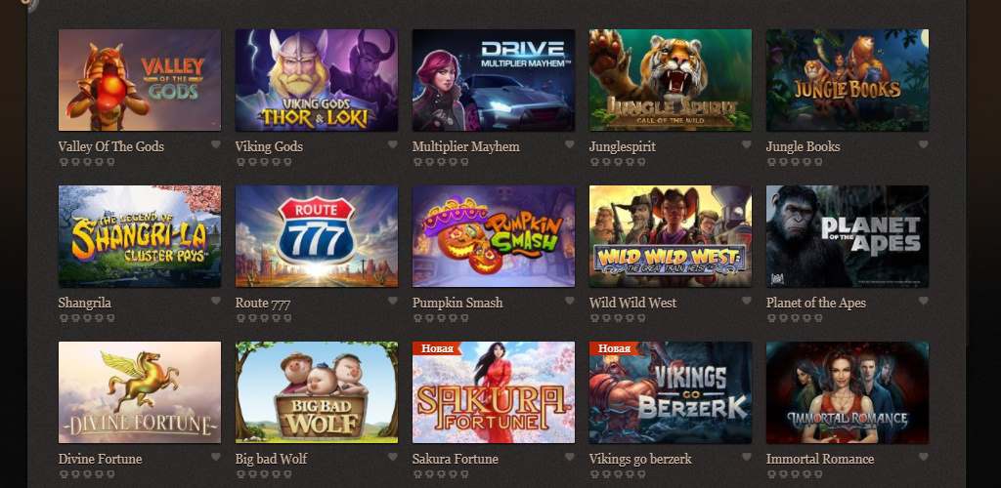Open the Divine Fortune game thumbnail
The image size is (1001, 488).
[x=140, y=392]
